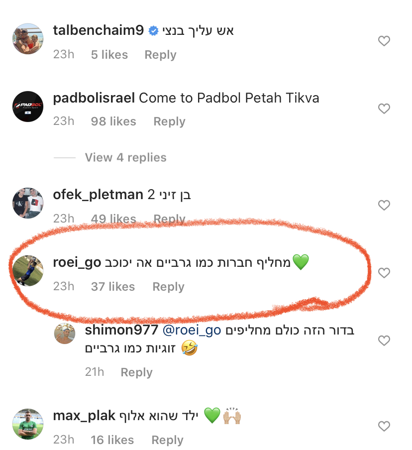This screenshot has height=450, width=412.
Task: Open max_plak's profile avatar
Action: 27,424
